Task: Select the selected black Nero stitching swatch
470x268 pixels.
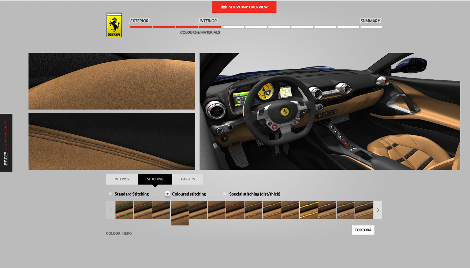Action: 179,213
